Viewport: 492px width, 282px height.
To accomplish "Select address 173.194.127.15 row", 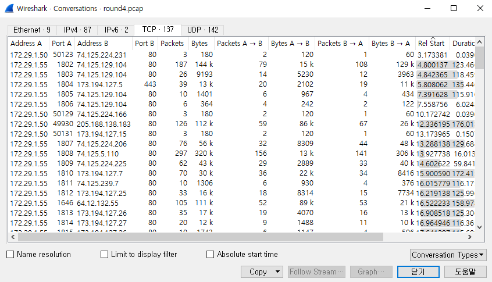I will [x=241, y=134].
